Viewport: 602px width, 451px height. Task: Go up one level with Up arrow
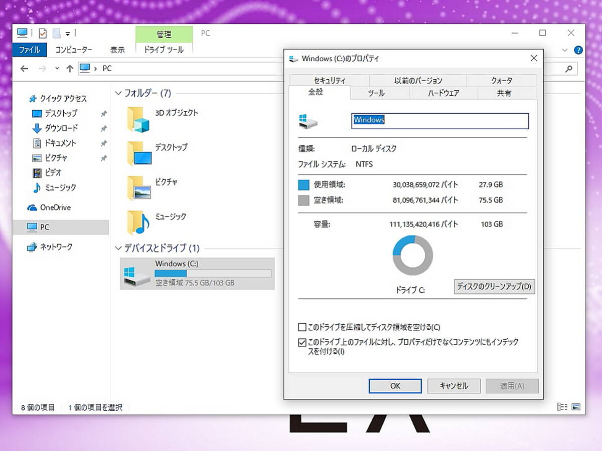tap(70, 68)
